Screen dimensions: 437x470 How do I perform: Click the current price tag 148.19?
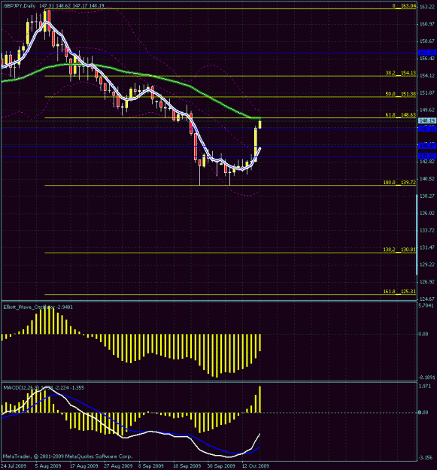click(427, 120)
